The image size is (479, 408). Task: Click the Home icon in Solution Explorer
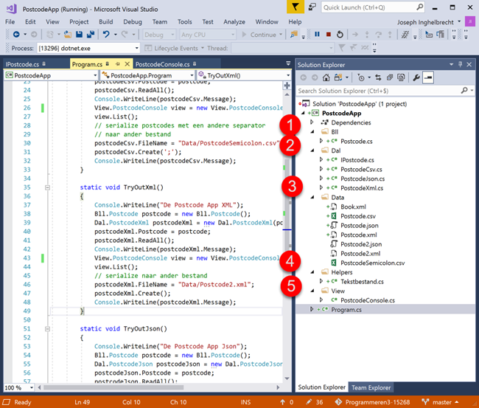tap(326, 77)
